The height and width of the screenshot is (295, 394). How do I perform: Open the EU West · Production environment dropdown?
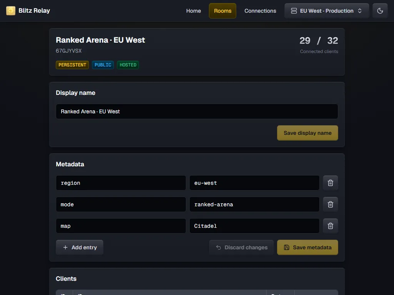click(x=327, y=11)
